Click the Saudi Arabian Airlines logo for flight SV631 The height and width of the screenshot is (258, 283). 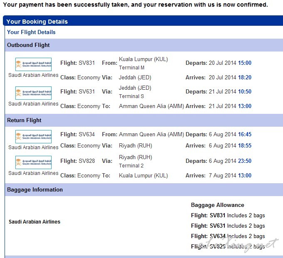[33, 93]
